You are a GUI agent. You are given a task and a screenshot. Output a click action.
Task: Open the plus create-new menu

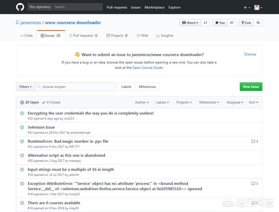(x=247, y=7)
